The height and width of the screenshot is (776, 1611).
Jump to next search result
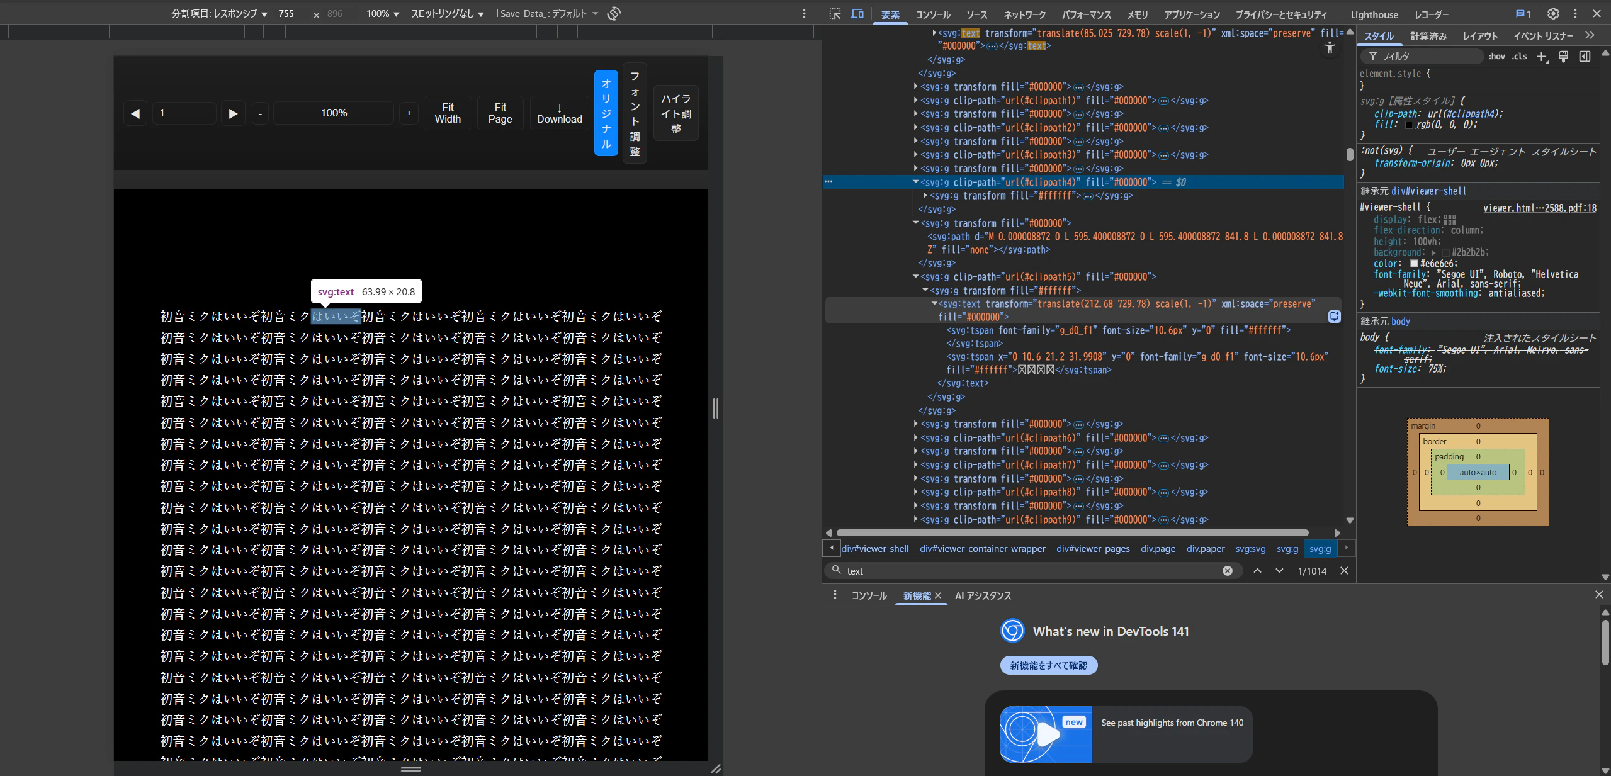coord(1279,571)
